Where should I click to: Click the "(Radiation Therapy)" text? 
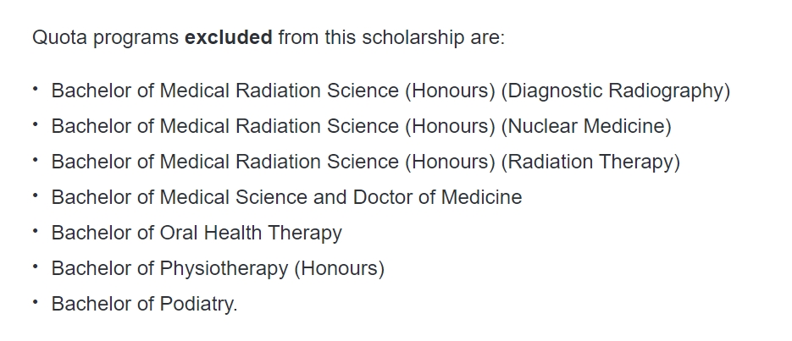click(x=590, y=162)
